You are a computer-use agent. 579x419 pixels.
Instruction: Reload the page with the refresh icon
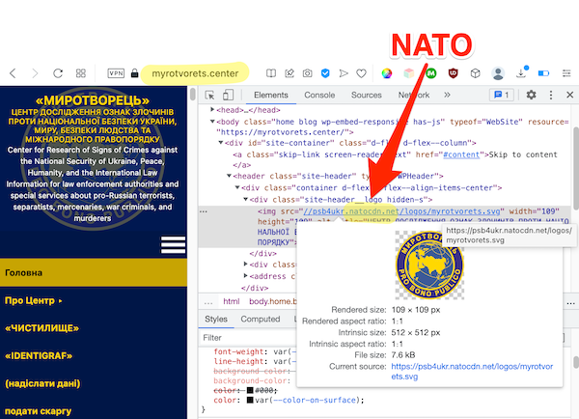click(58, 73)
